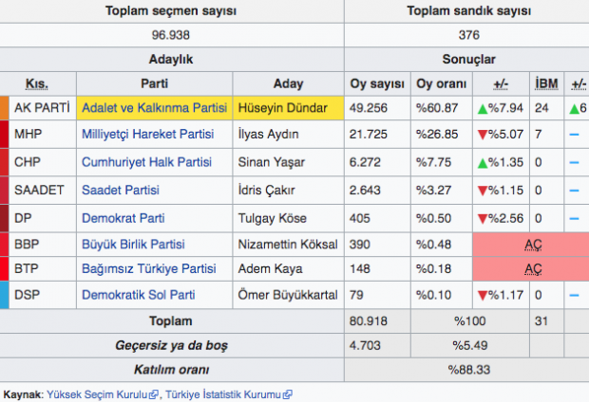Click red down arrow beside %2.56
This screenshot has height=402, width=589.
click(x=482, y=216)
